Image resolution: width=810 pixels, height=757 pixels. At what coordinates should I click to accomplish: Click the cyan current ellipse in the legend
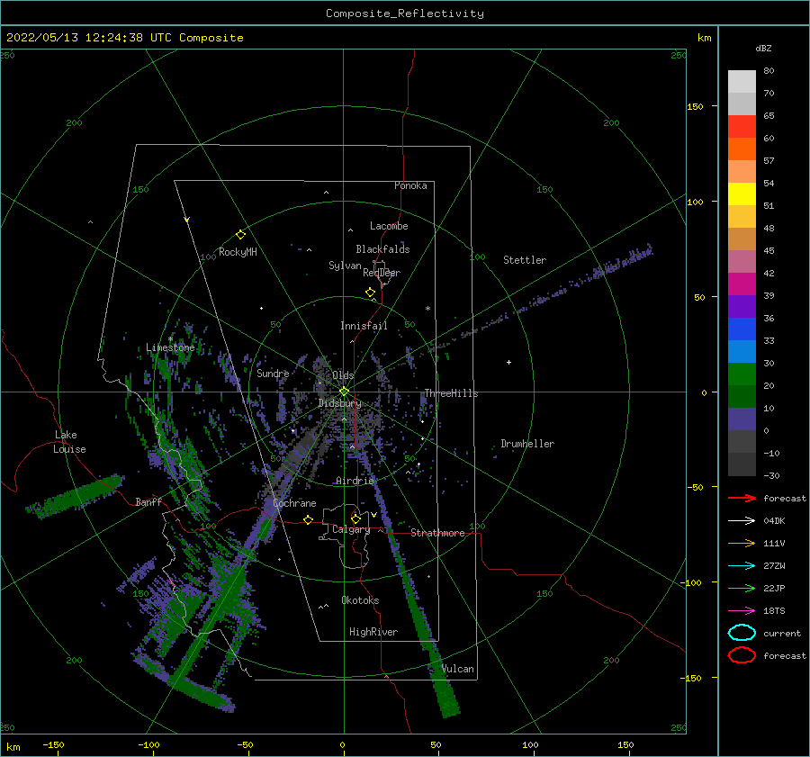[742, 633]
